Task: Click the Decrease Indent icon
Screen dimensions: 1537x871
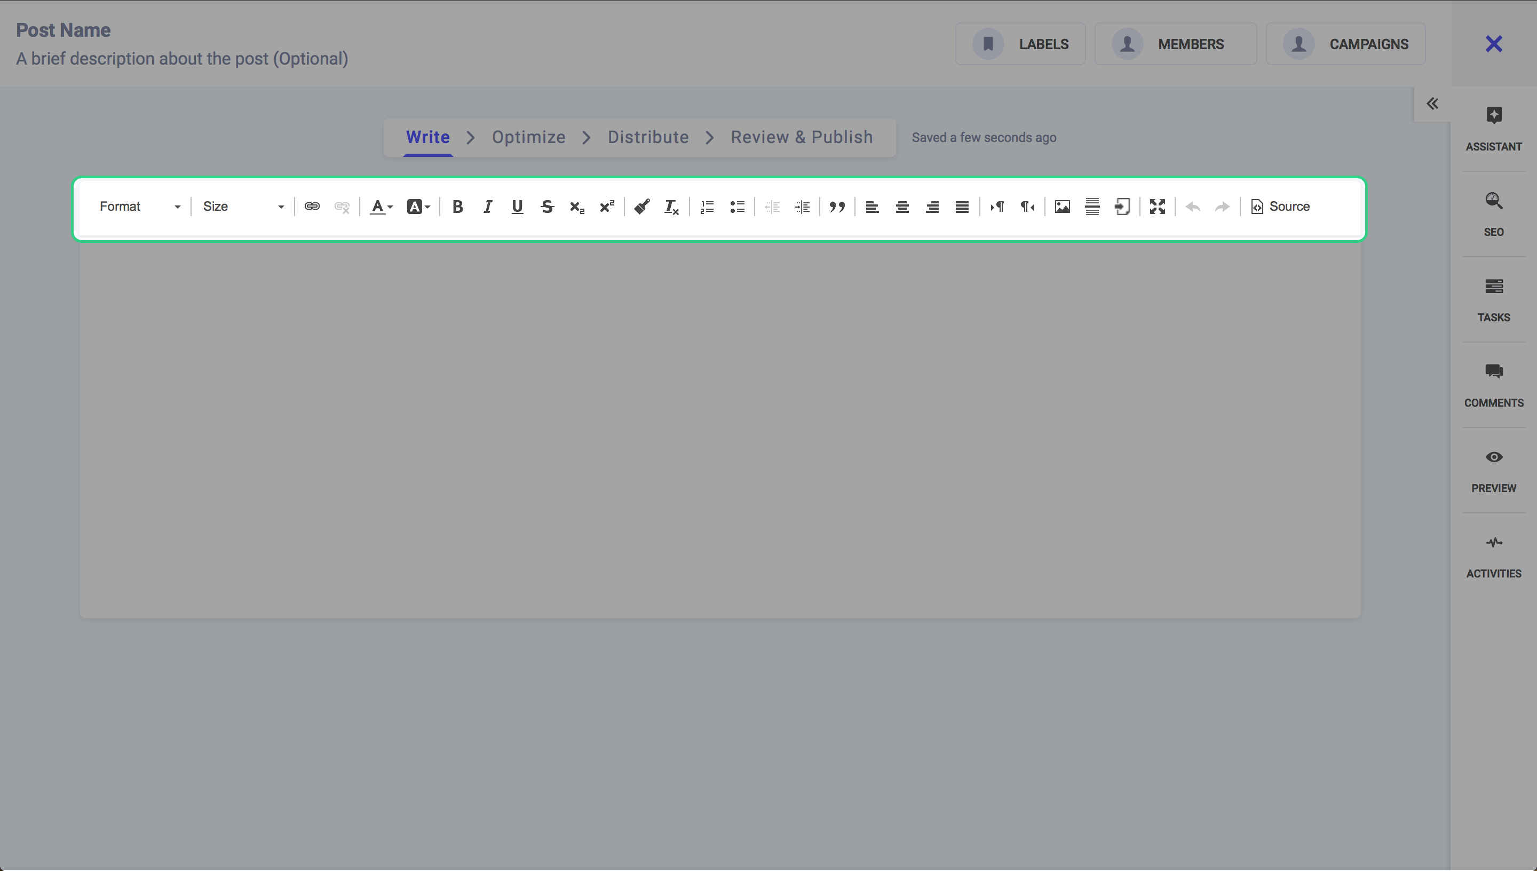Action: tap(772, 207)
